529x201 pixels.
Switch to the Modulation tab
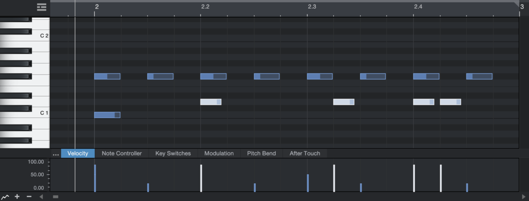coord(219,153)
